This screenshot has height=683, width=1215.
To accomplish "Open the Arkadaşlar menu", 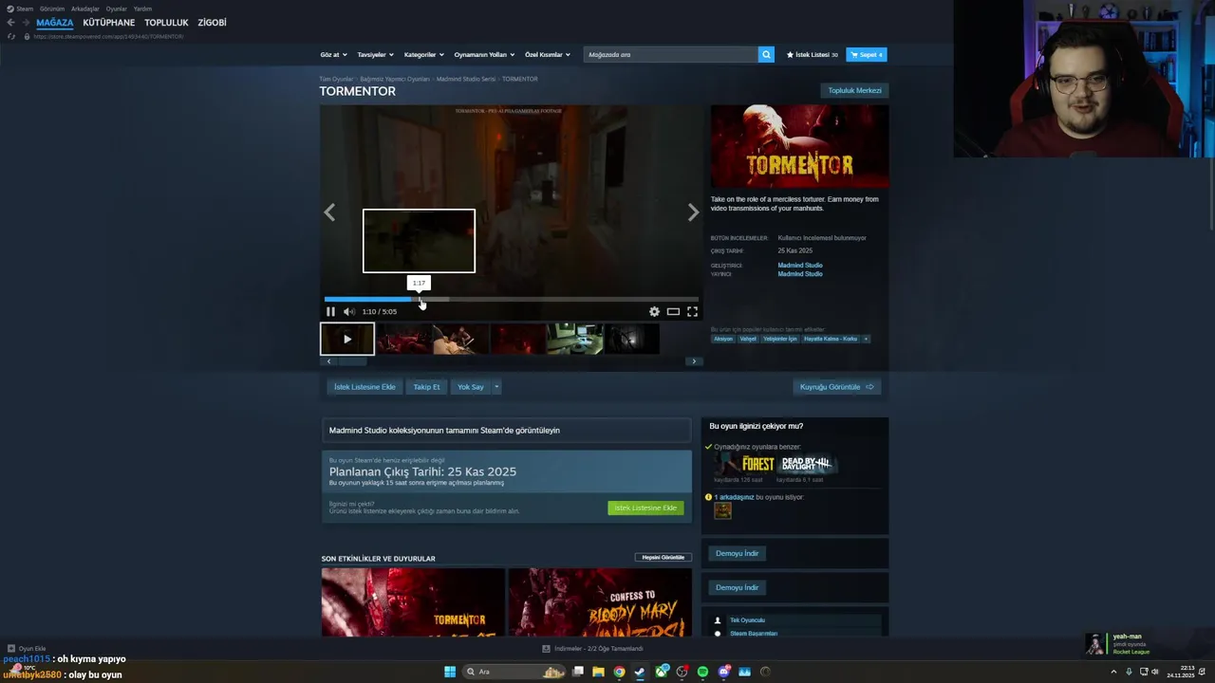I will click(85, 9).
